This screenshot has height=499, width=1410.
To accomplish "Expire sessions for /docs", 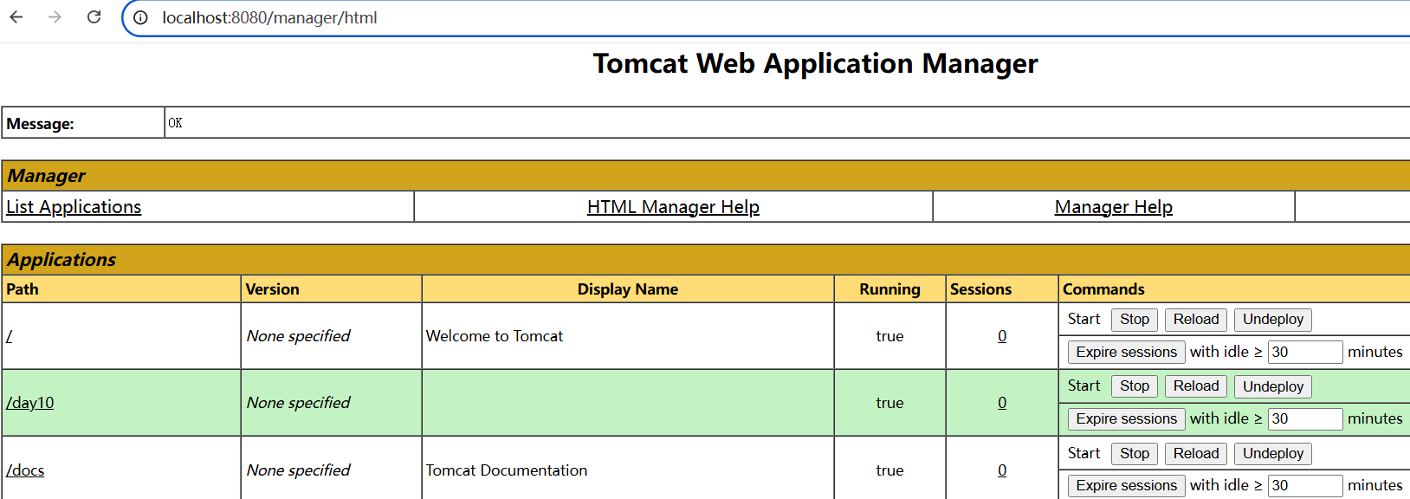I will (1126, 485).
